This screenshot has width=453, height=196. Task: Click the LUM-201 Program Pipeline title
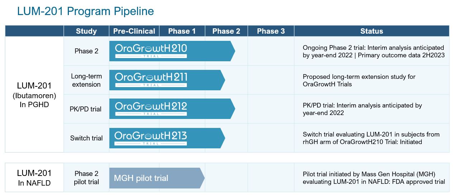tap(85, 11)
